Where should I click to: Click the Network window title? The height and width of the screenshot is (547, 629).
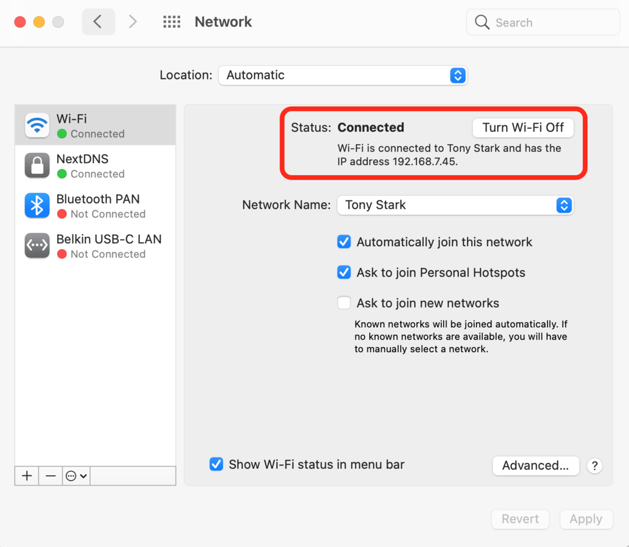coord(223,22)
